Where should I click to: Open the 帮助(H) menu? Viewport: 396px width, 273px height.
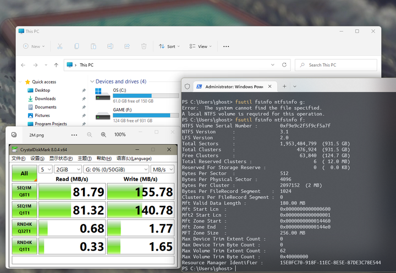pos(104,158)
